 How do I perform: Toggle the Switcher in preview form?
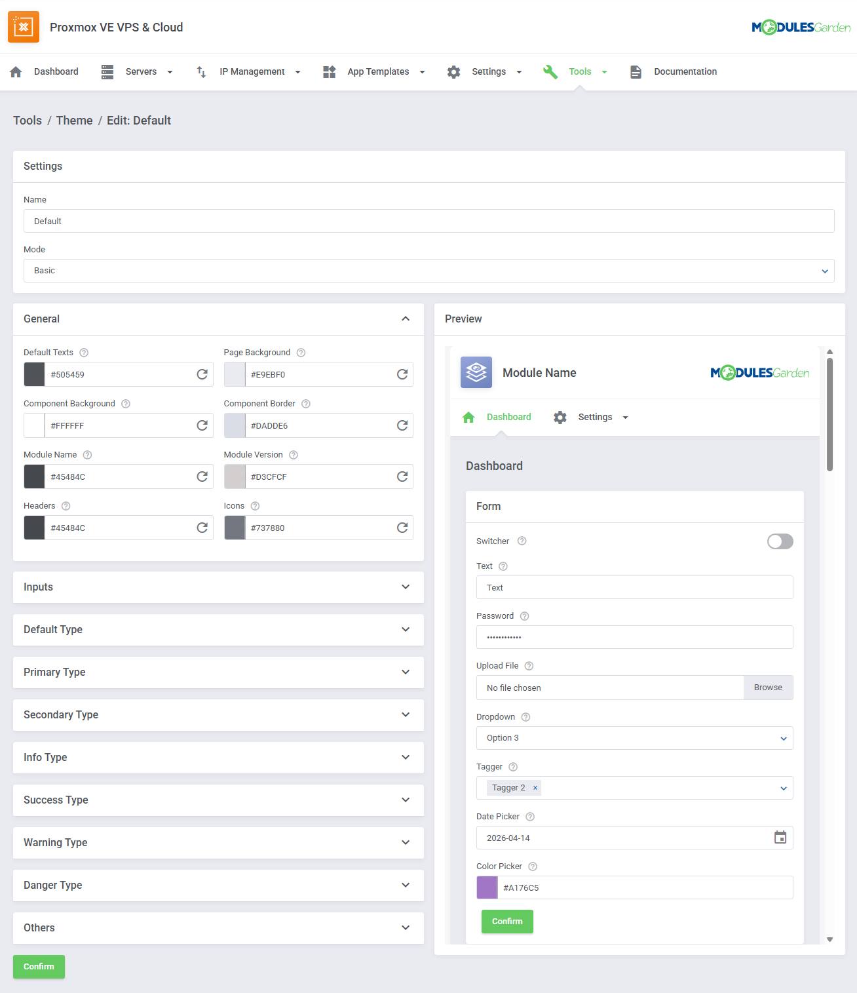(x=780, y=541)
